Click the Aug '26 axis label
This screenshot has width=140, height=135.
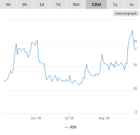[104, 118]
